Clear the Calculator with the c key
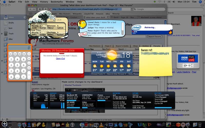This screenshot has height=128, width=205. click(x=24, y=77)
